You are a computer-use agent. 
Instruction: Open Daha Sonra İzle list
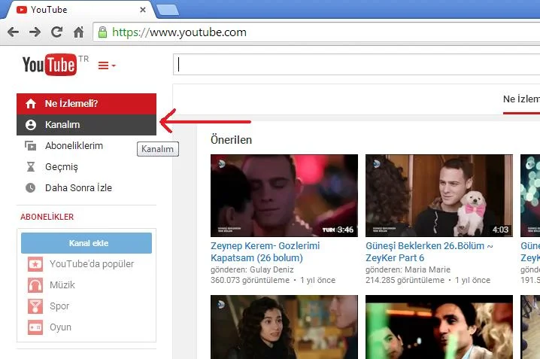point(78,188)
